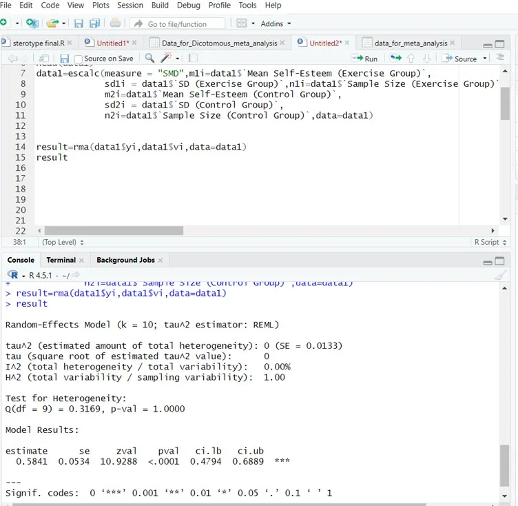Click the Print icon in toolbar
This screenshot has height=506, width=518.
click(115, 23)
